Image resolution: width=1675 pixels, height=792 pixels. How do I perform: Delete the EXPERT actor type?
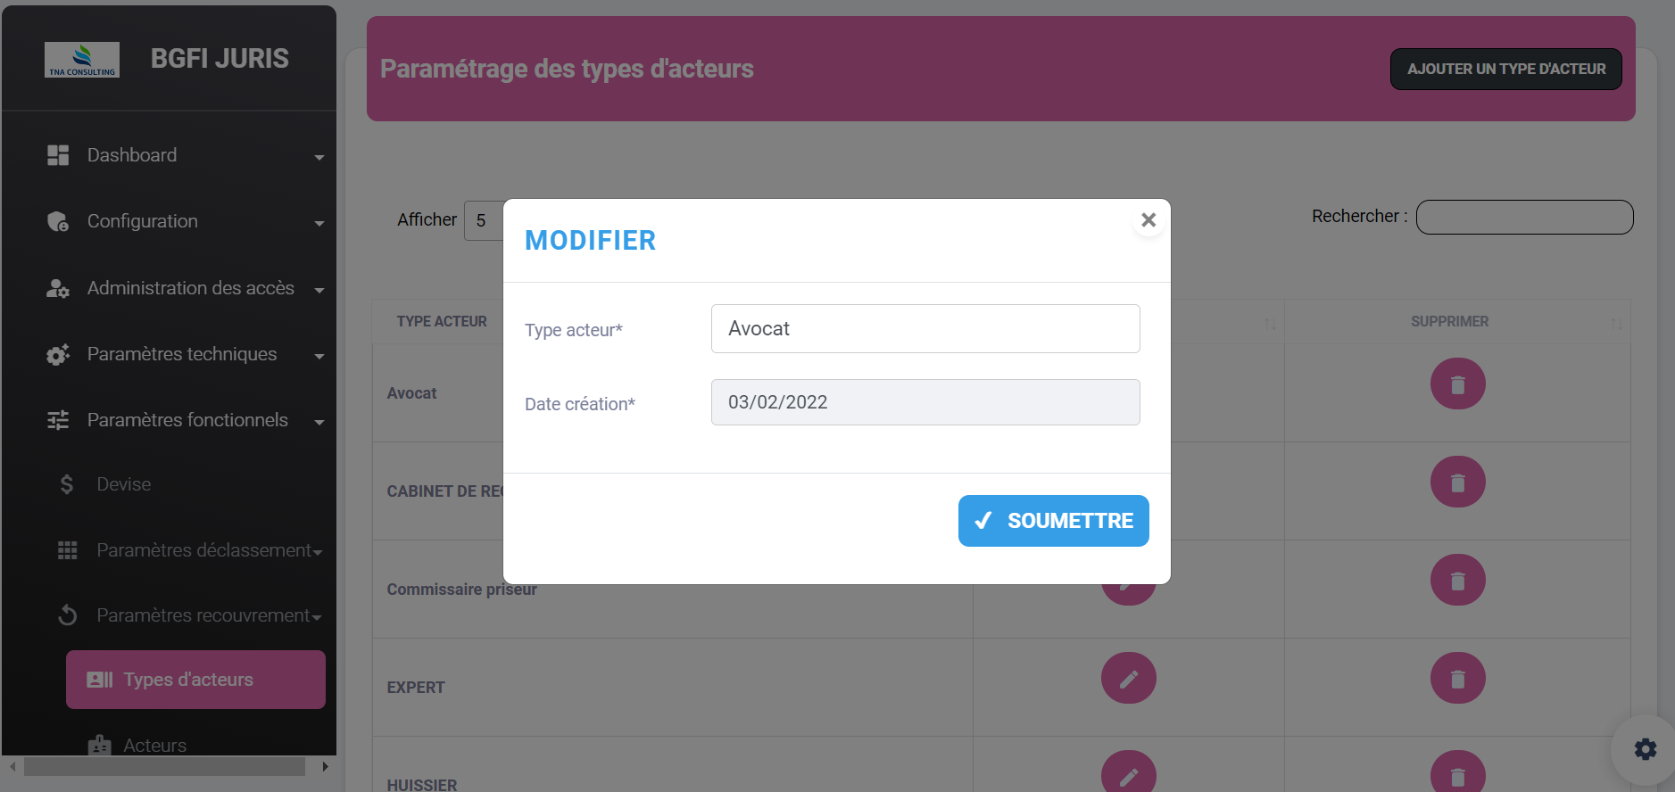[1457, 679]
